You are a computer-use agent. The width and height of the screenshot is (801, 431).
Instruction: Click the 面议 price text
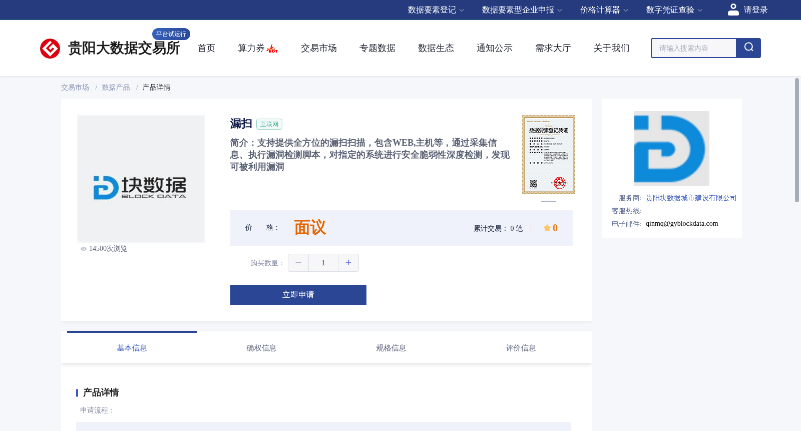[x=310, y=228]
